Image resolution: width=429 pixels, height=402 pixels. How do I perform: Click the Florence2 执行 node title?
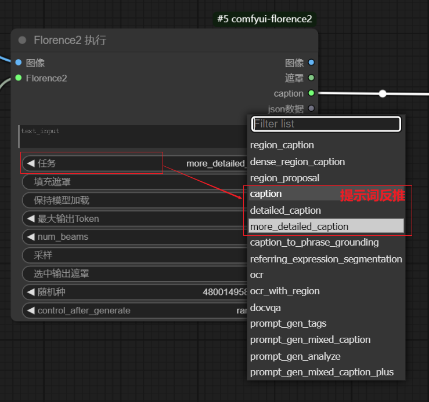tap(70, 40)
